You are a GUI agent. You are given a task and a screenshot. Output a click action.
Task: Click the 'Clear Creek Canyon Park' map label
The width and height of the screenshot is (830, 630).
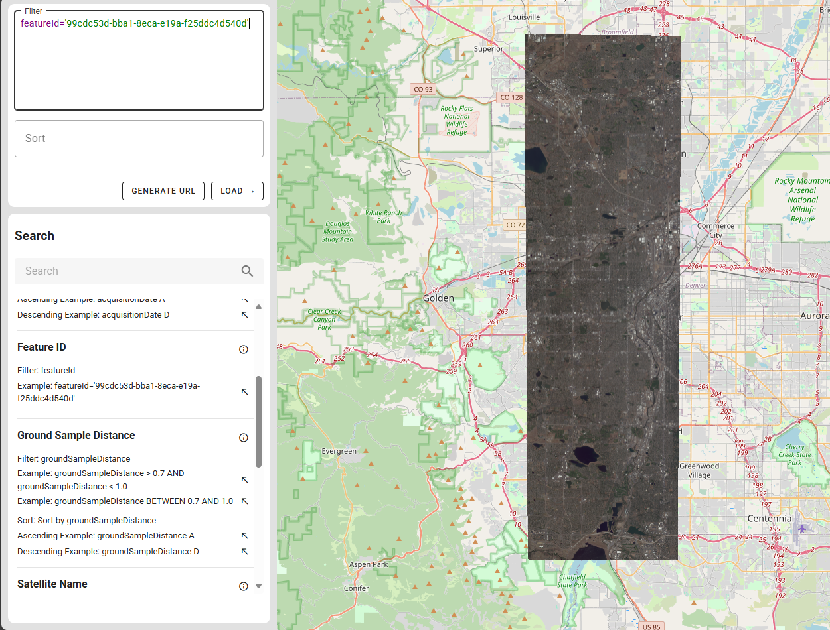tap(324, 319)
